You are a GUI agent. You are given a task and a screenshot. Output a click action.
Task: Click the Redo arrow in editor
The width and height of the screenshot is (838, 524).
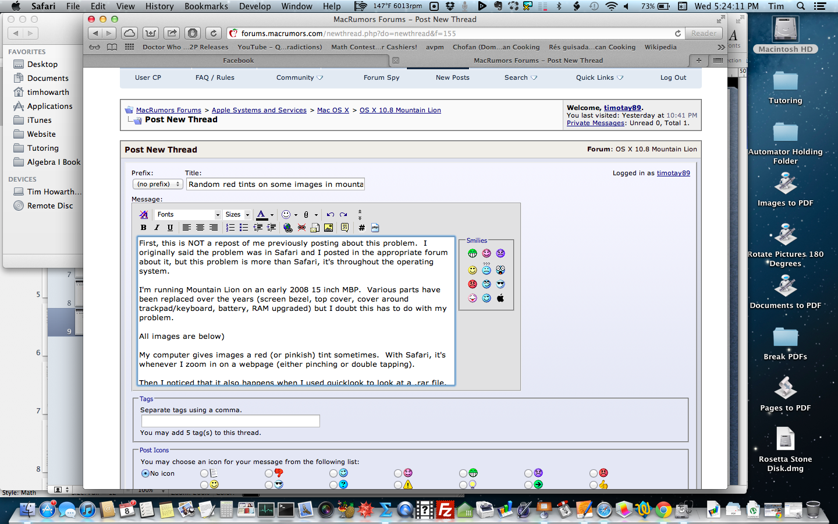(x=343, y=215)
